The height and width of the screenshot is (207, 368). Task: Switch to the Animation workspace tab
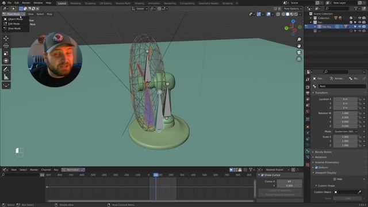pos(154,3)
